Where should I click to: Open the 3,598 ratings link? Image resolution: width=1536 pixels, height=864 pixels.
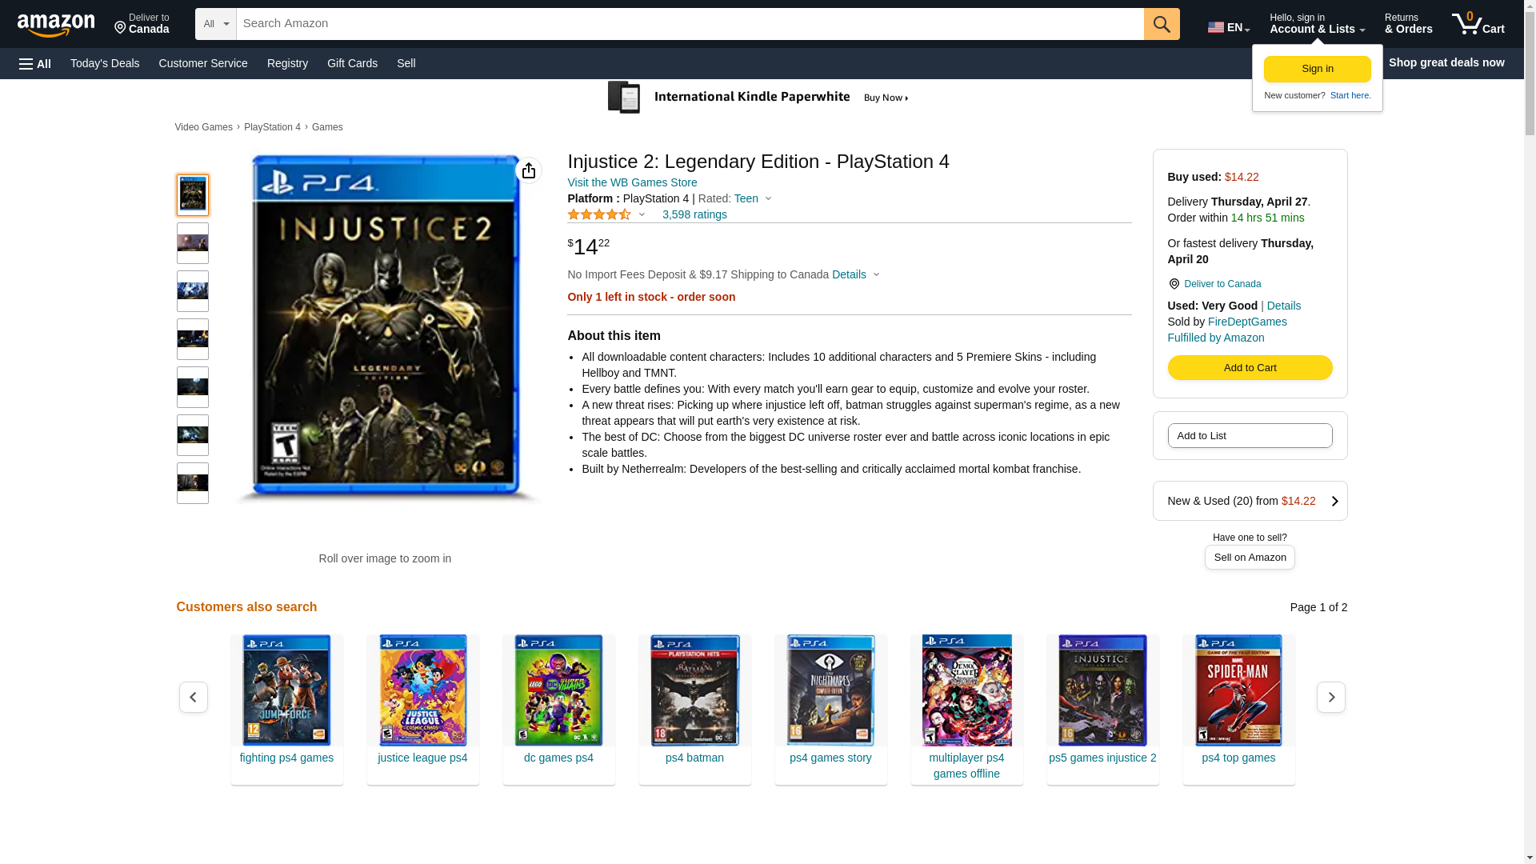click(x=694, y=214)
